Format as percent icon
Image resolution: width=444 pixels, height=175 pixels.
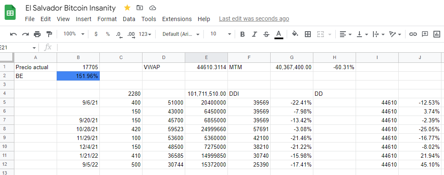click(x=107, y=34)
